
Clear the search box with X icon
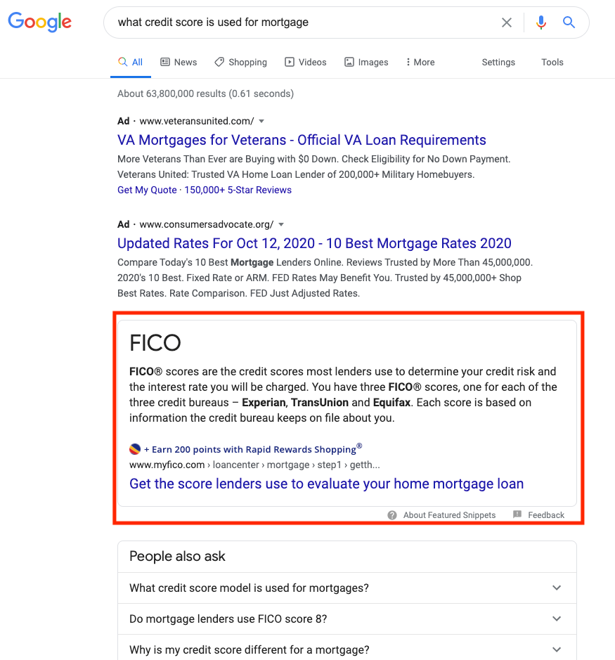507,22
